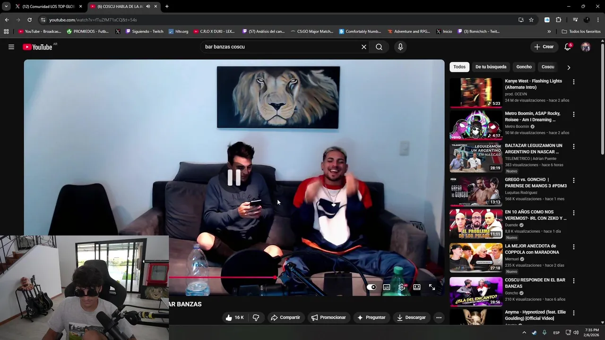Image resolution: width=605 pixels, height=340 pixels.
Task: Open EN 10 AÑOS COMO NOS VEREMOS video title
Action: click(x=536, y=215)
